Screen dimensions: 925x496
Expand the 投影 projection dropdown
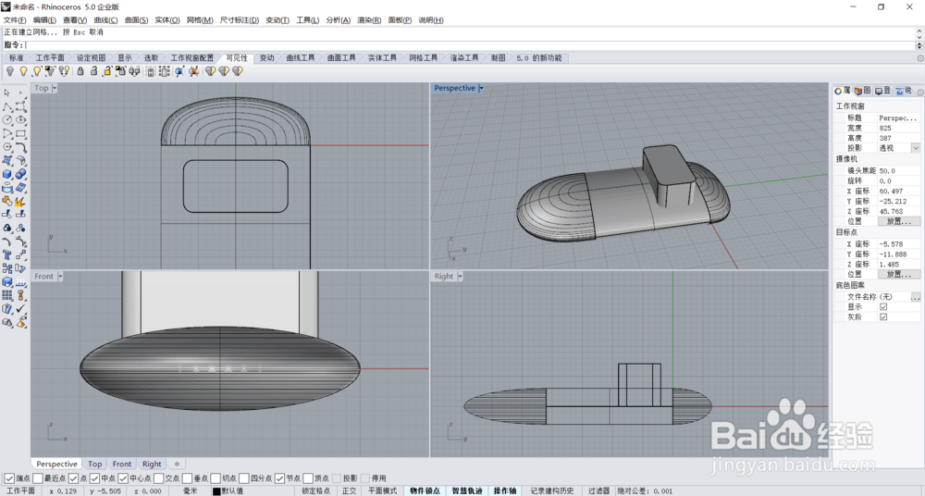(916, 148)
